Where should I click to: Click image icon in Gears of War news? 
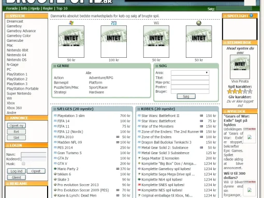[x=250, y=137]
